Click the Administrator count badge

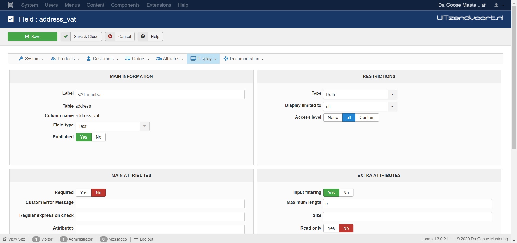coord(63,239)
